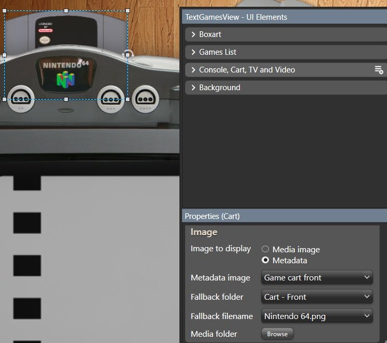Click the bottom-center selection handle
The width and height of the screenshot is (387, 343).
66,100
